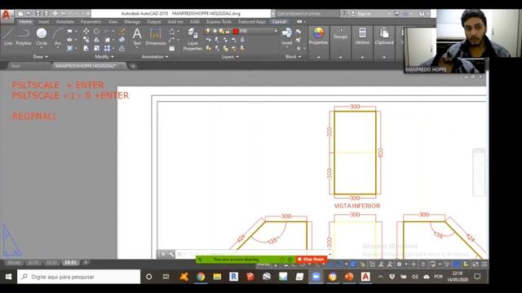
Task: Toggle the layer freeze sun icon
Action: [x=215, y=31]
